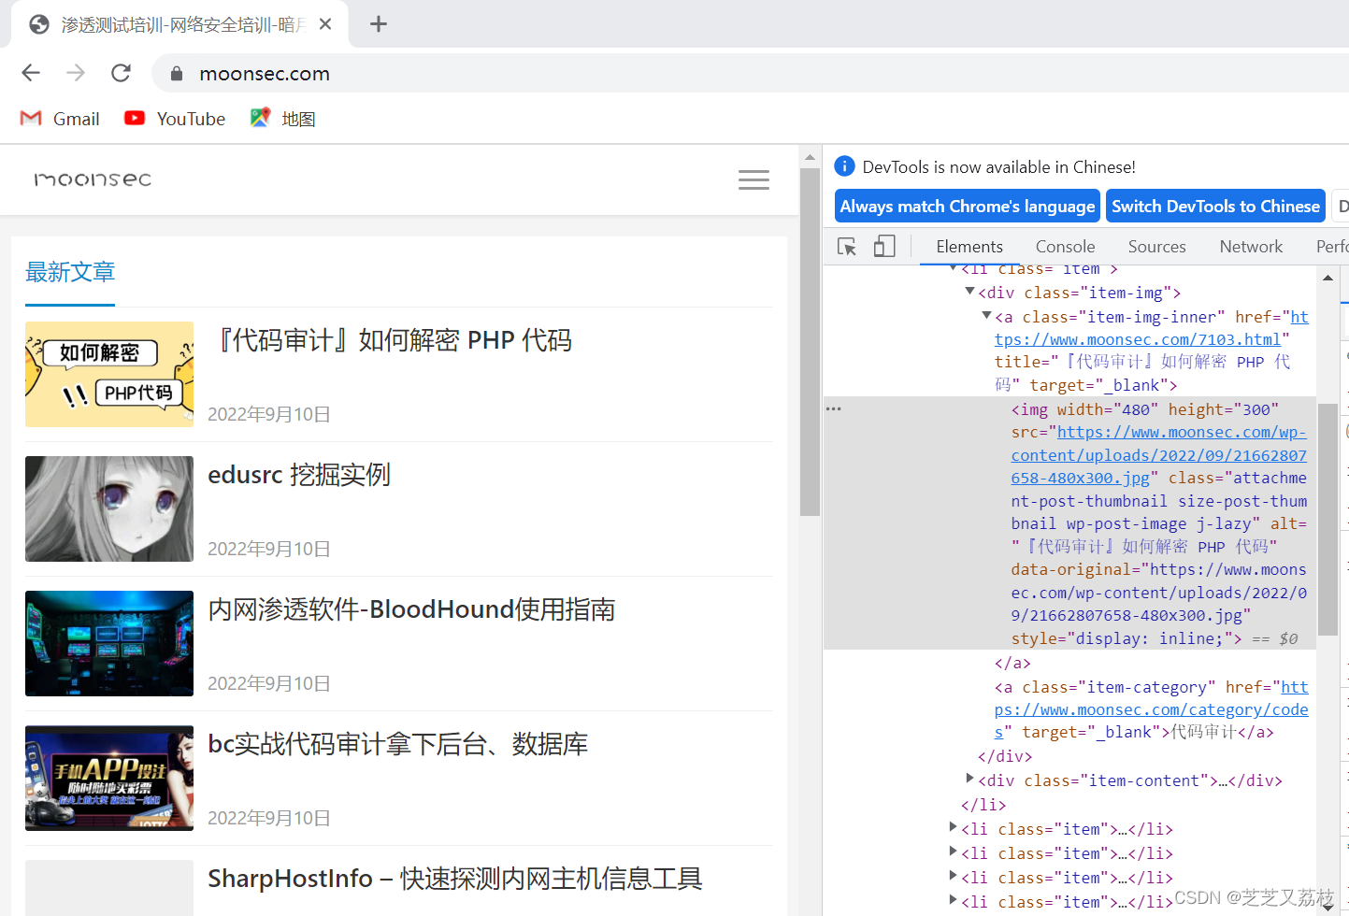Screen dimensions: 1349x916
Task: Click the page scrollbar up arrow
Action: [x=810, y=157]
